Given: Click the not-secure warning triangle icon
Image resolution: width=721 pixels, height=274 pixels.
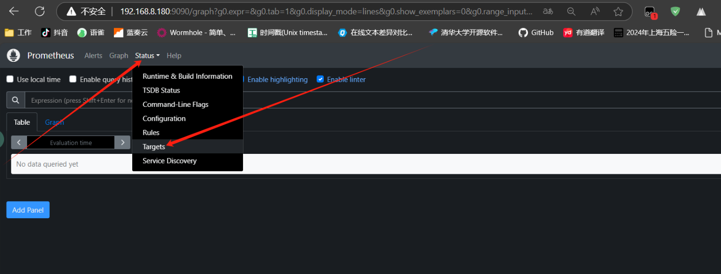Looking at the screenshot, I should [71, 11].
